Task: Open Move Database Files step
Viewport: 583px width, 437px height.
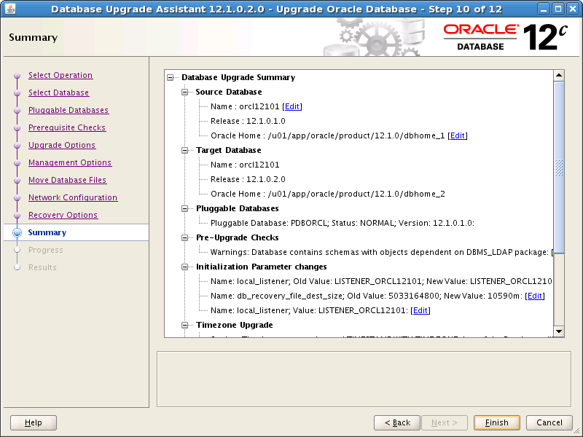Action: pyautogui.click(x=68, y=180)
